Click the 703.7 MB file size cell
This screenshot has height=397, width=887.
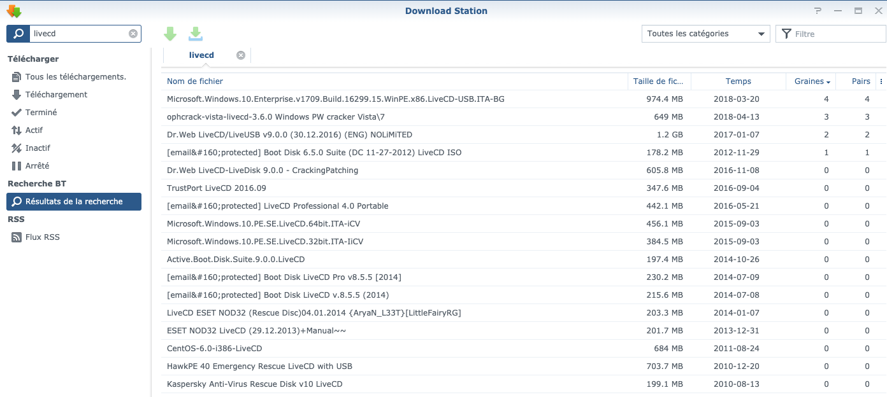(665, 366)
